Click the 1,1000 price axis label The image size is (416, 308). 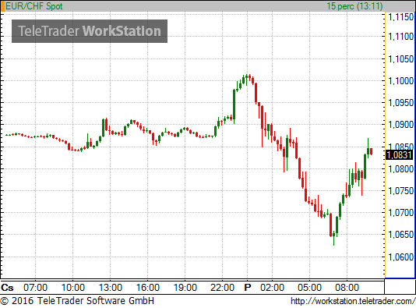click(x=400, y=81)
